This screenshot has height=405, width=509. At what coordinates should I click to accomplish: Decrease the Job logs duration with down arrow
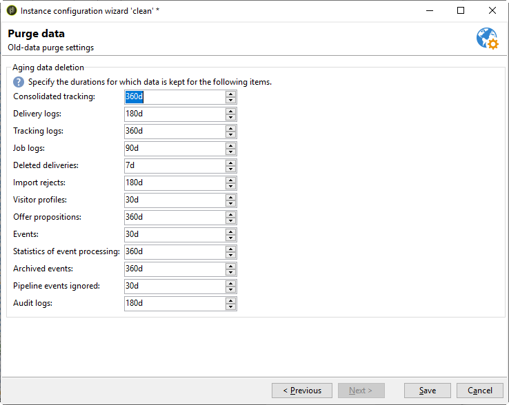[230, 152]
